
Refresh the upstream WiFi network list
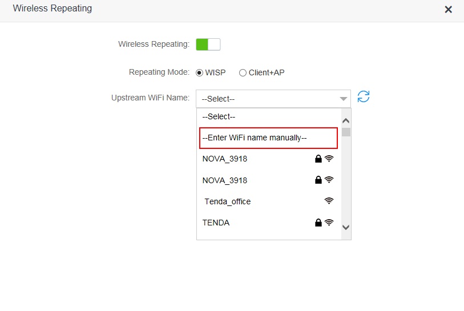pyautogui.click(x=363, y=96)
